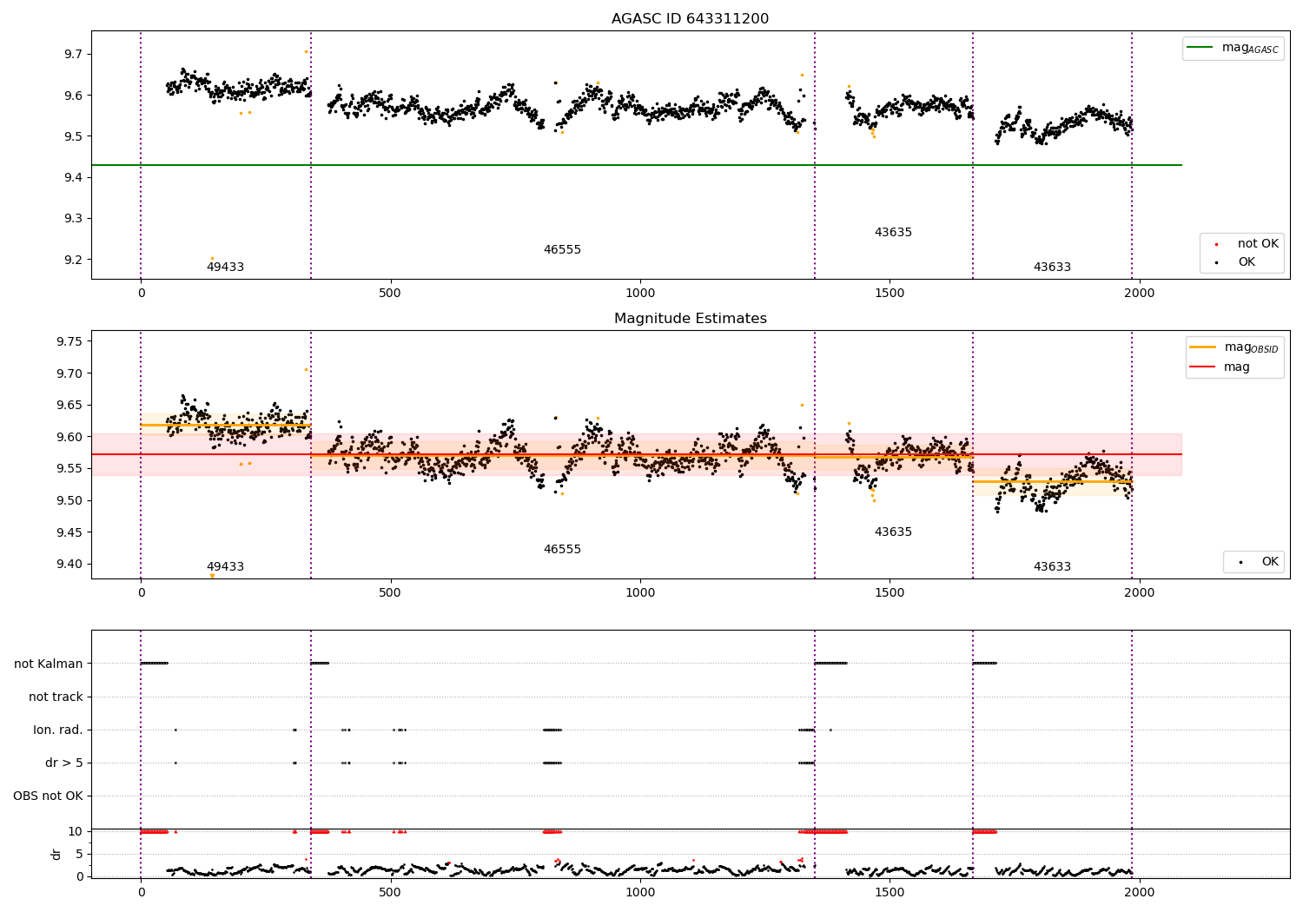Screen dimensions: 1303x912
Task: Click the orange mag OBSID legend entry
Action: [1234, 347]
